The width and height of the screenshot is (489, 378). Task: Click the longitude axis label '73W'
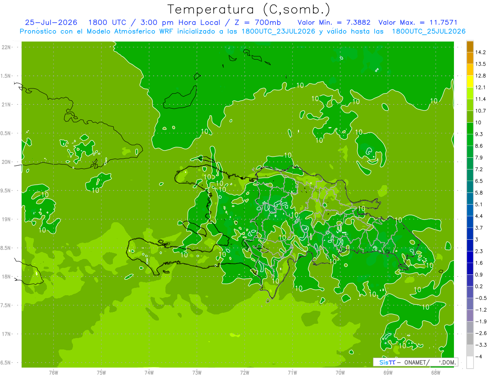(197, 372)
